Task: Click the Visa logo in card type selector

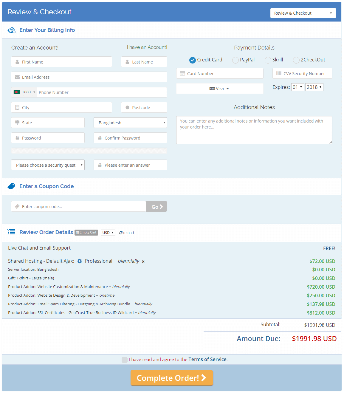Action: pos(212,89)
